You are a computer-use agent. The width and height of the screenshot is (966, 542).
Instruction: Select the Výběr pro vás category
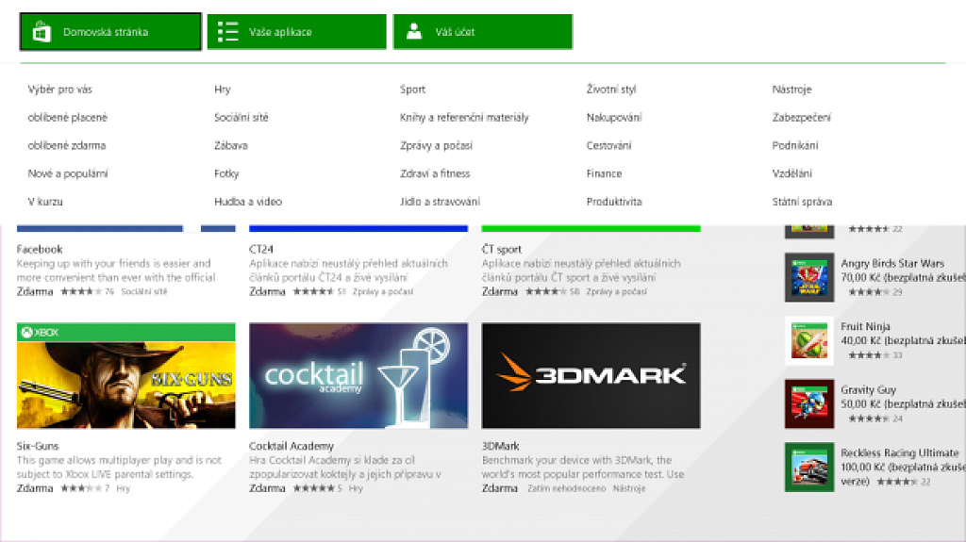(x=59, y=90)
